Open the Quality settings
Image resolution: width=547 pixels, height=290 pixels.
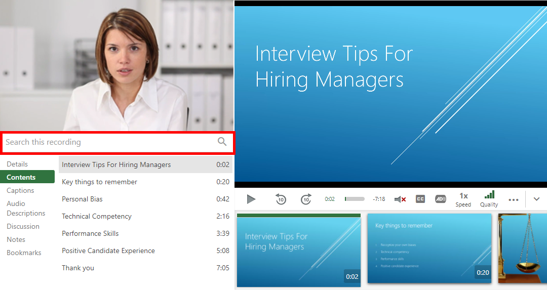point(489,199)
